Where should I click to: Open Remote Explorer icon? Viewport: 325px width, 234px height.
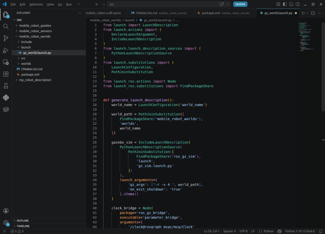(x=6, y=62)
